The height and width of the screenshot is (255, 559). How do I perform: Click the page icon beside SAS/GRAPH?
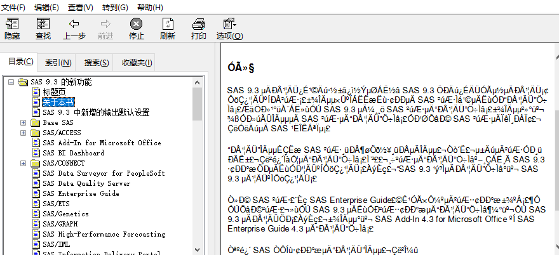(x=36, y=224)
